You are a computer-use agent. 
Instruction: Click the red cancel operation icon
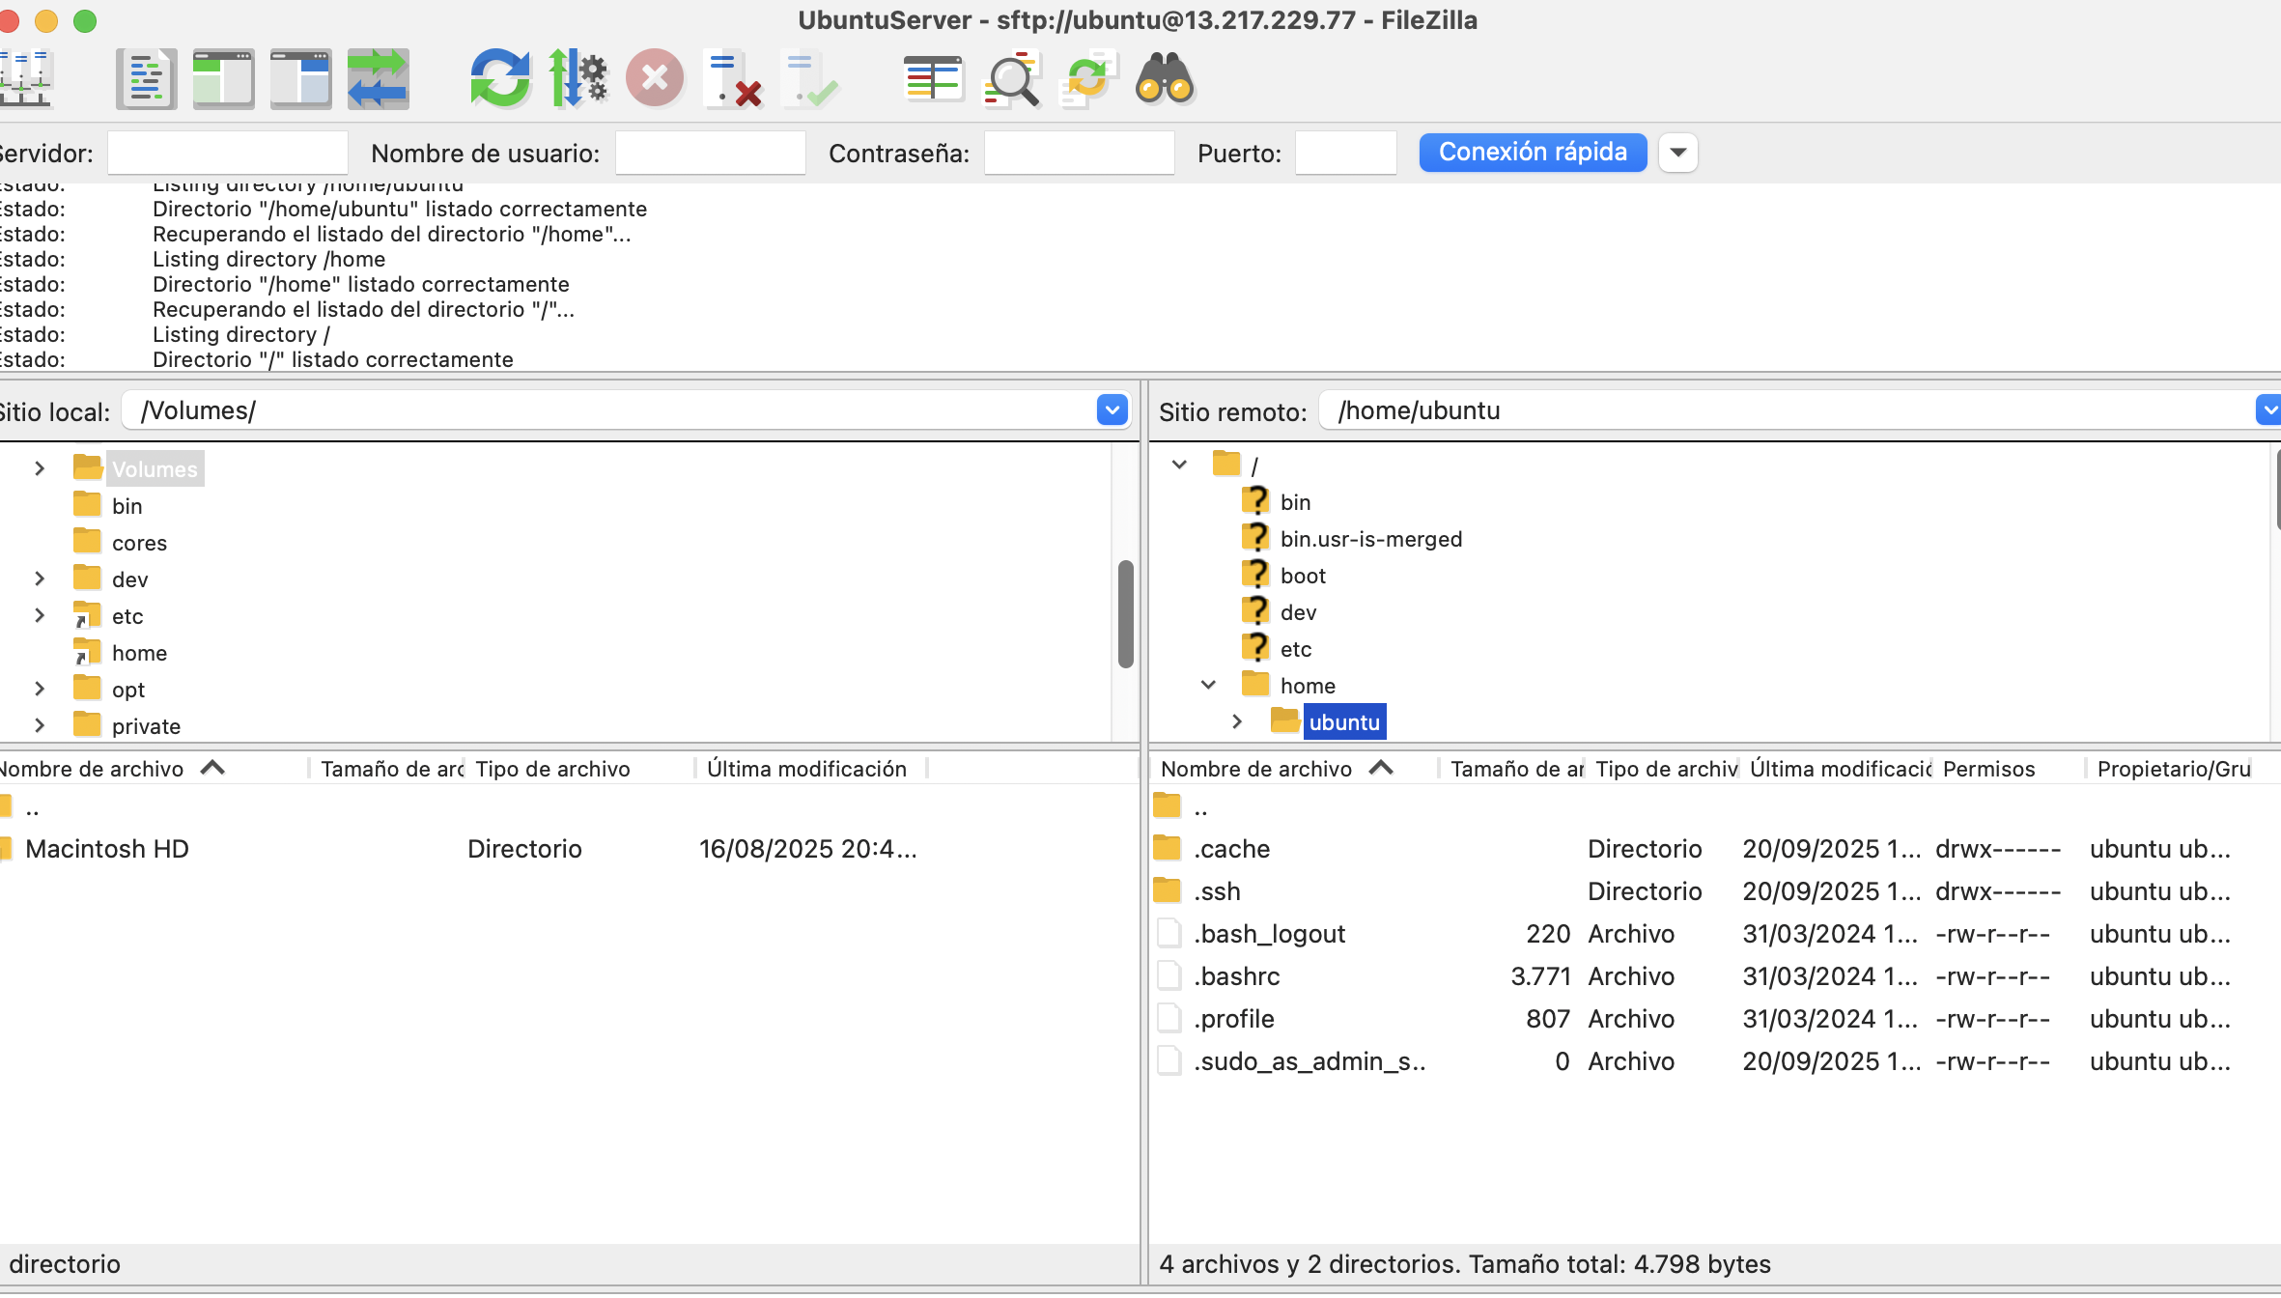655,78
